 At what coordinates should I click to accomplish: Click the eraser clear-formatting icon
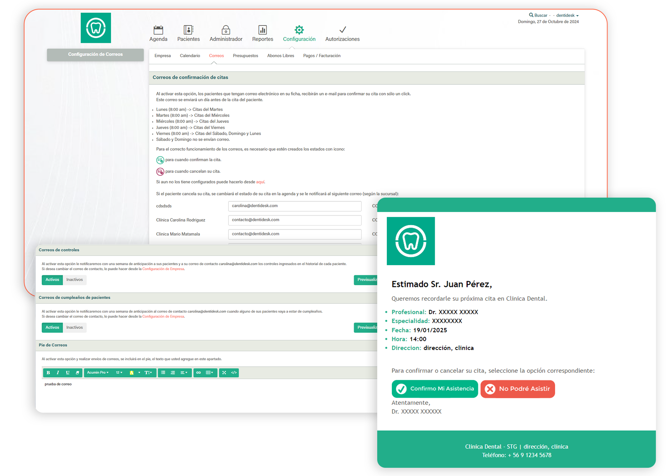[77, 373]
